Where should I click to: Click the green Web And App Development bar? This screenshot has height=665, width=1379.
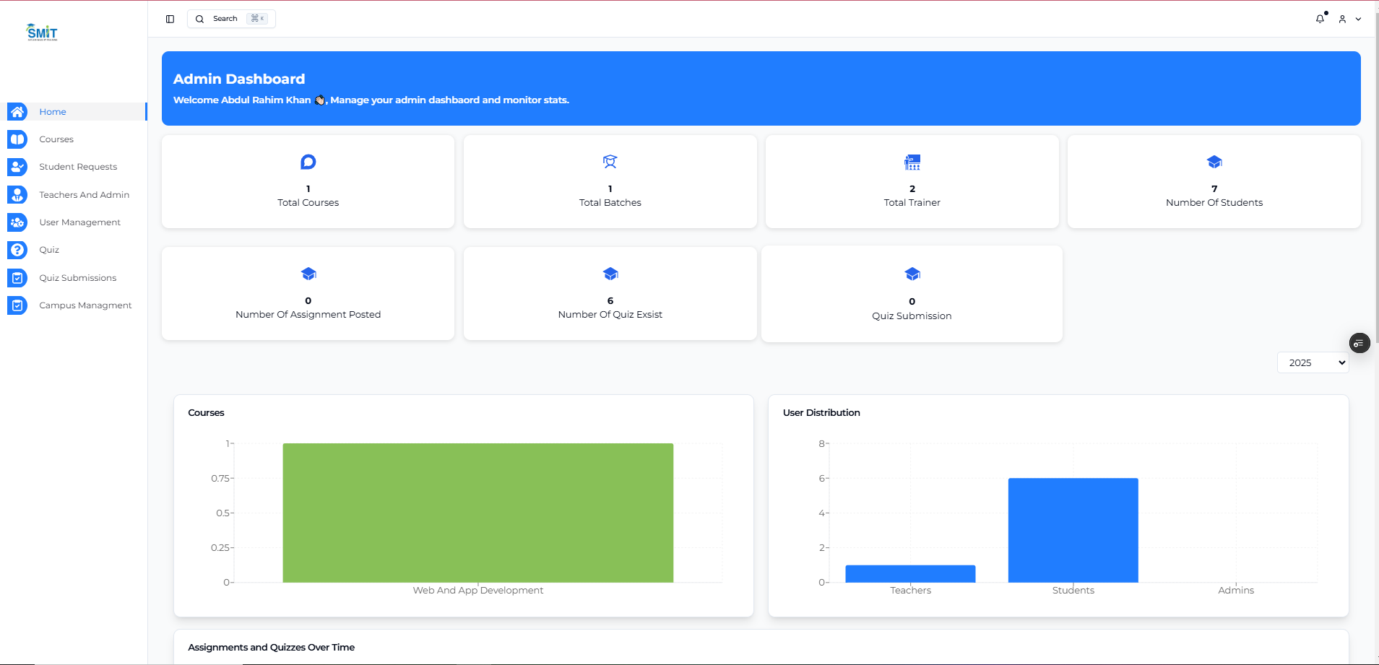coord(478,513)
